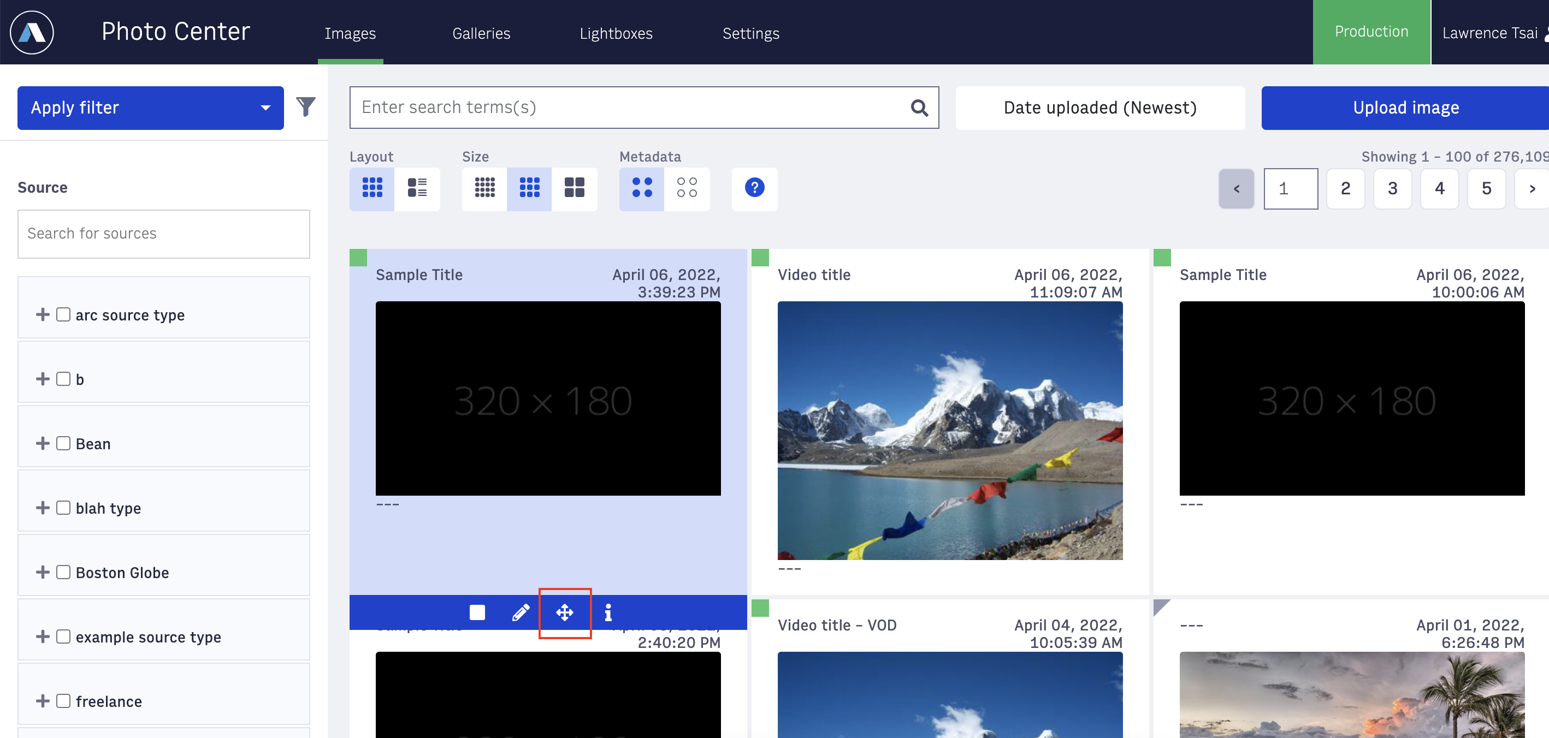Screen dimensions: 1549x738
Task: Expand the example source type item
Action: pos(42,636)
